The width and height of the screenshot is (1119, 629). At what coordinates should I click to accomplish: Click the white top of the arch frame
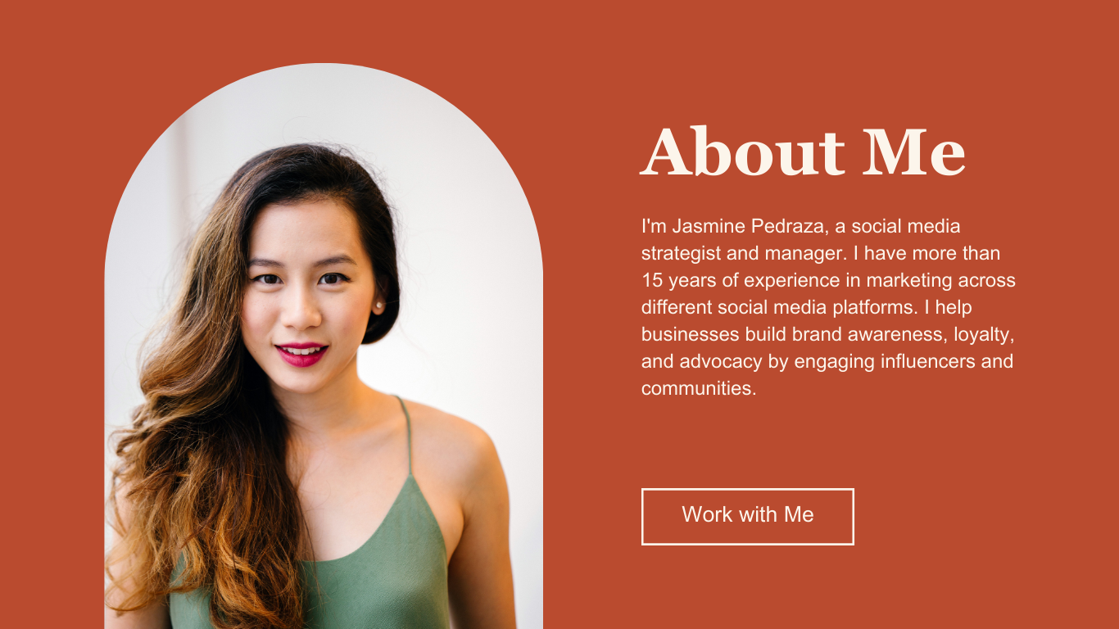click(x=324, y=90)
